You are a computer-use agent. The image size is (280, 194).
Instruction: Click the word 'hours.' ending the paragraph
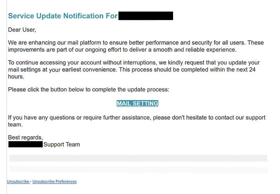16,76
